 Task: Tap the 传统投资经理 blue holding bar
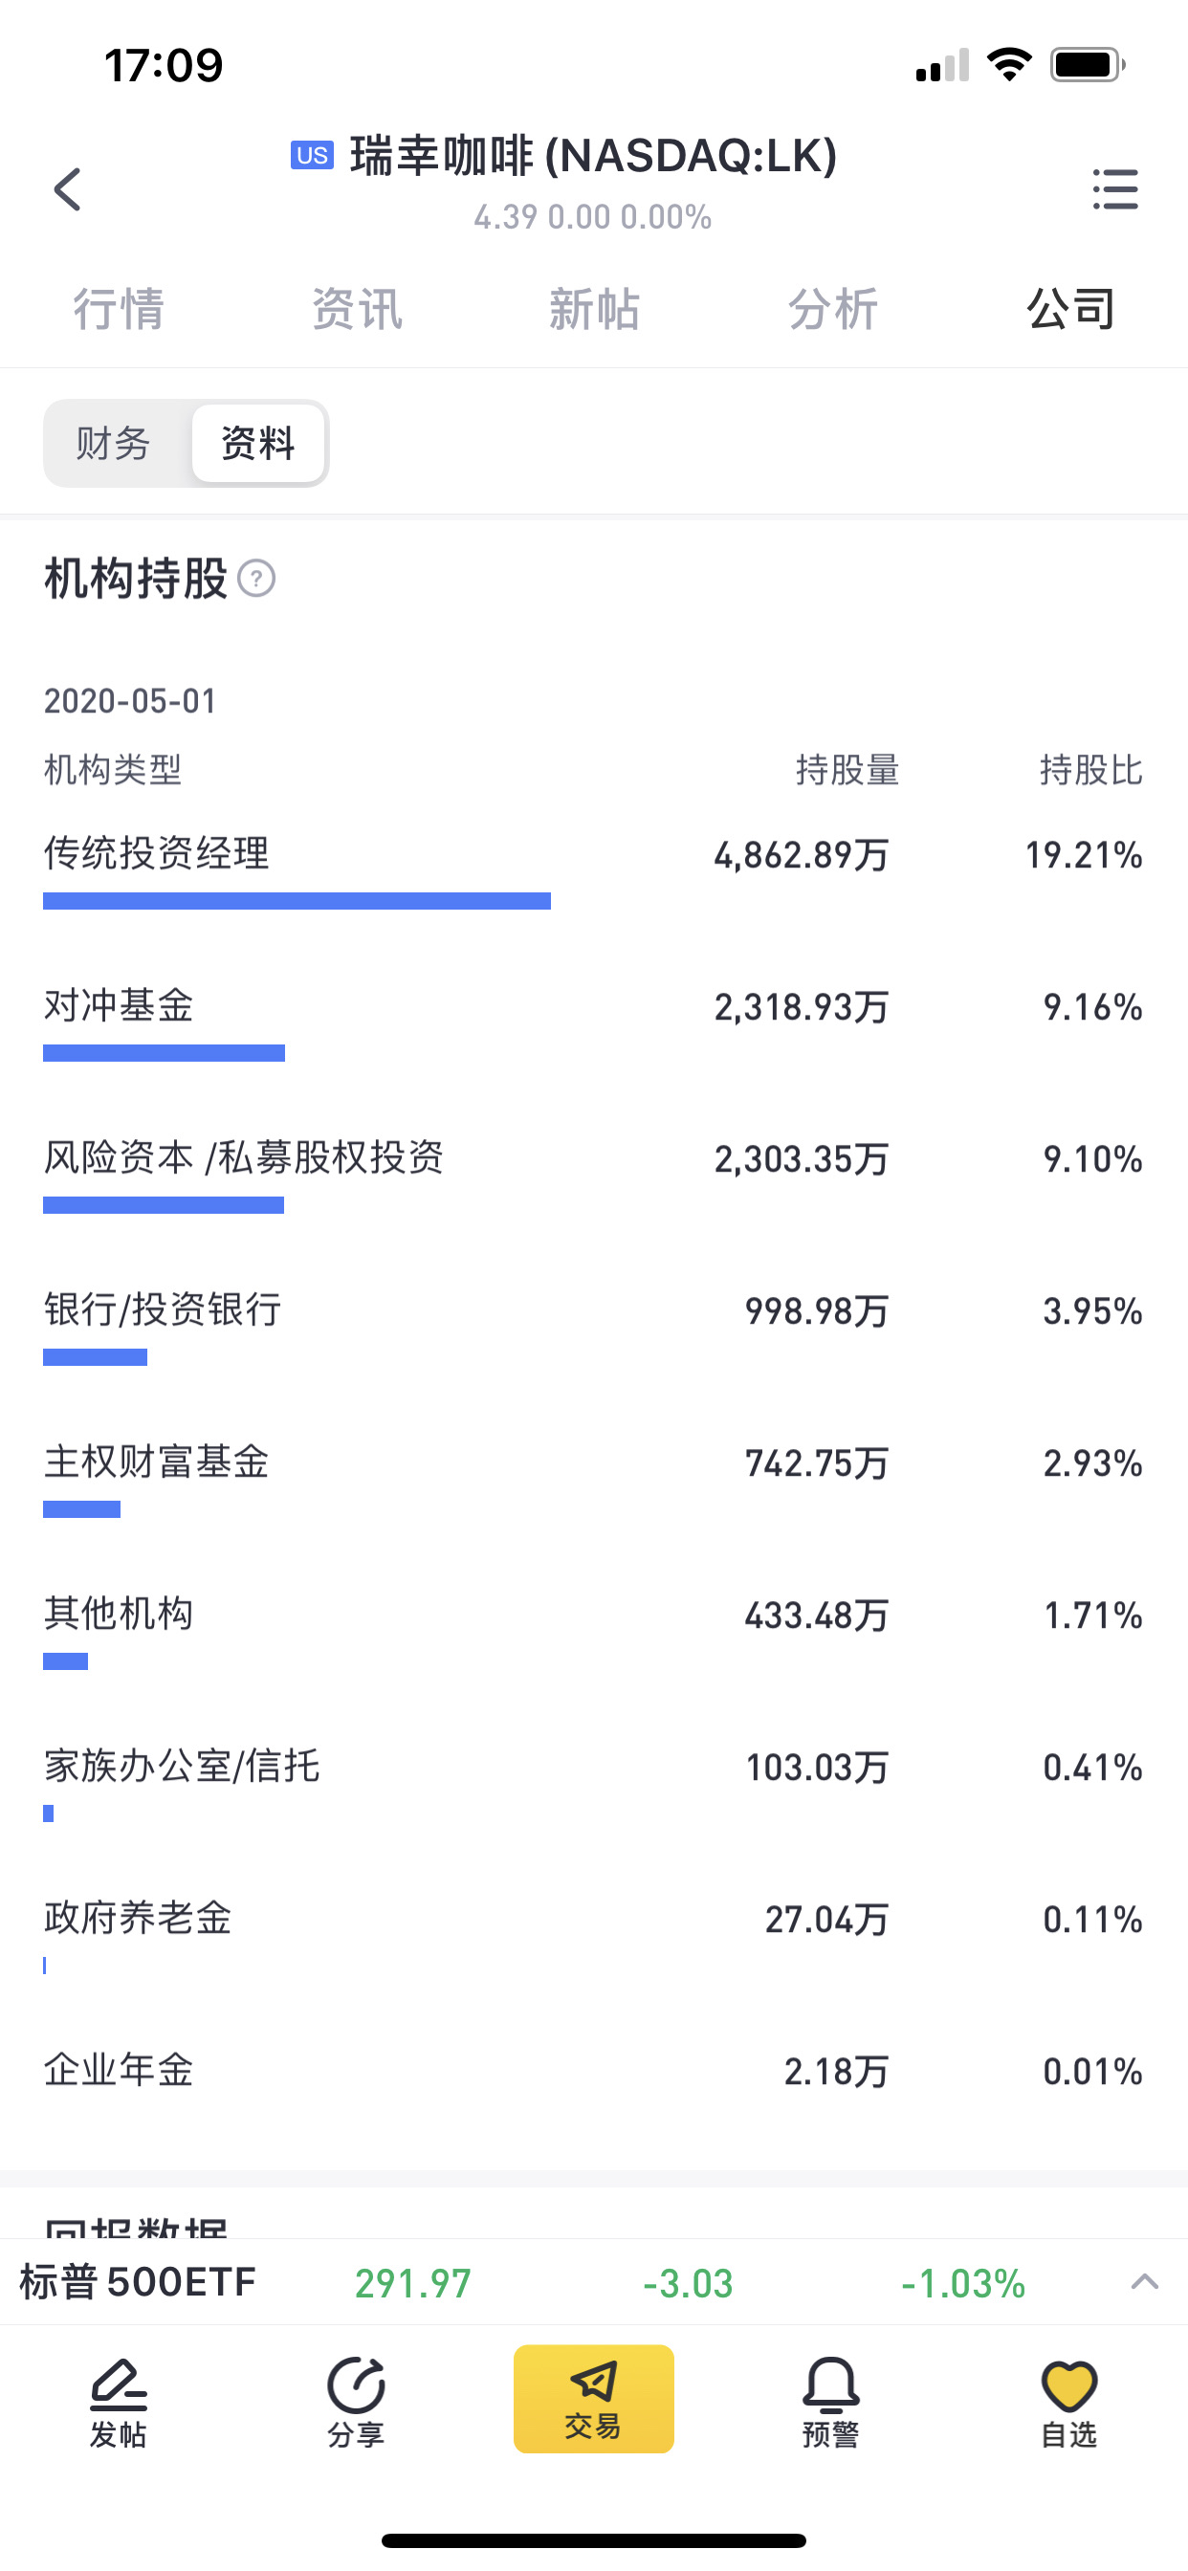pos(297,901)
